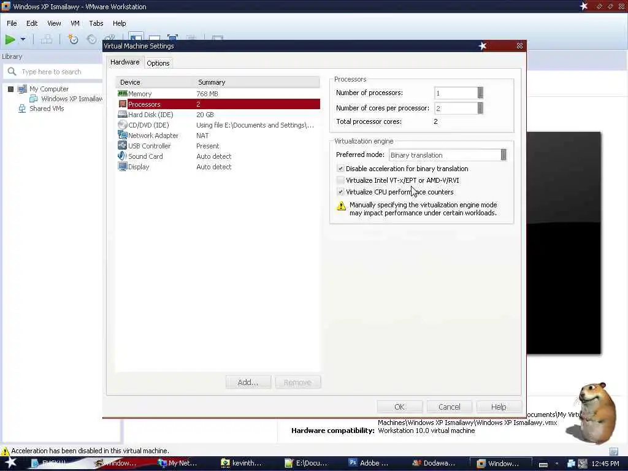Click the search magnifier icon in Library
628x471 pixels.
12,71
